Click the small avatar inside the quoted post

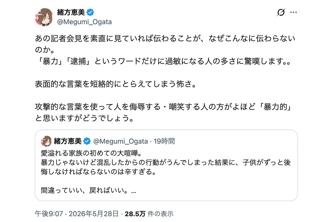pos(46,141)
